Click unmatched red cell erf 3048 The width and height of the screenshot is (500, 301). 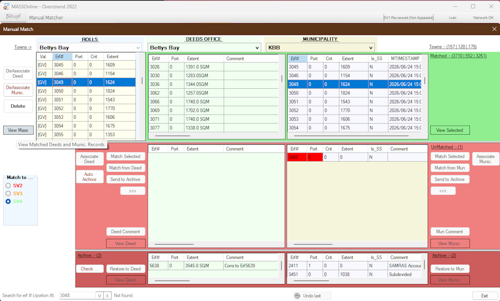coord(297,157)
